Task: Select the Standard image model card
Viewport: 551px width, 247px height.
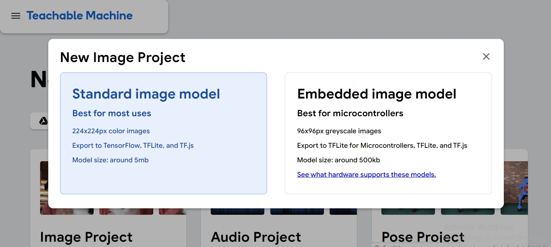Action: [x=164, y=133]
